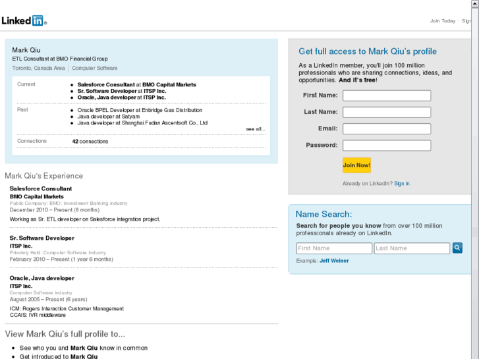Click Java developer at Shanghai Fudan Ascentsoft entry
The height and width of the screenshot is (359, 479).
[142, 123]
